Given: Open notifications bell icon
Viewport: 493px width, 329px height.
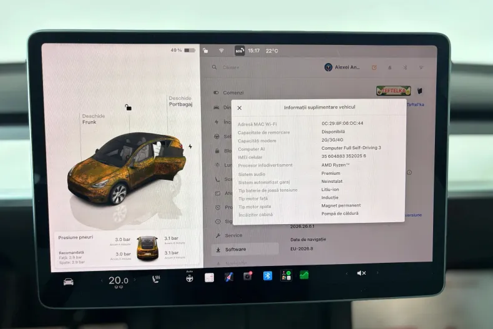Looking at the screenshot, I should coord(389,67).
